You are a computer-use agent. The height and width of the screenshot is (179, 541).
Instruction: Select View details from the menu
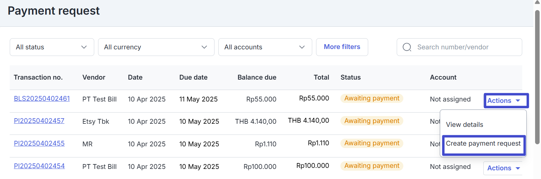[x=465, y=124]
